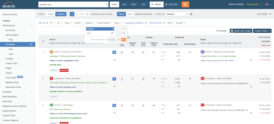Choose Deleted status option
Image resolution: width=274 pixels, height=124 pixels.
[x=100, y=29]
